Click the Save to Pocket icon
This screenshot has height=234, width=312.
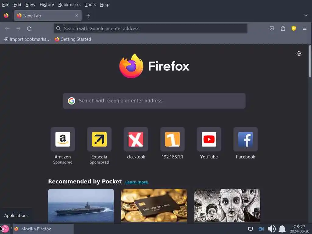coord(271,28)
